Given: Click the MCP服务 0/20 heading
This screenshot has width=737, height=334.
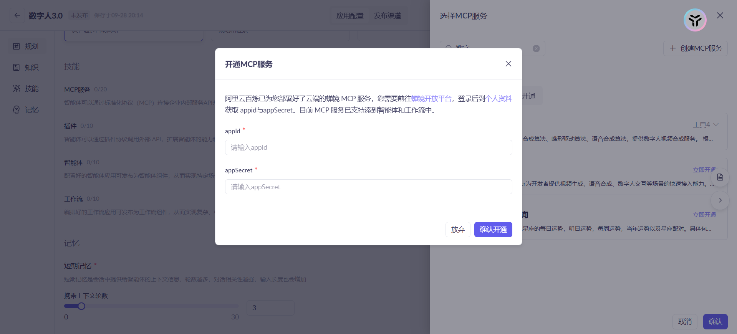Looking at the screenshot, I should tap(86, 89).
